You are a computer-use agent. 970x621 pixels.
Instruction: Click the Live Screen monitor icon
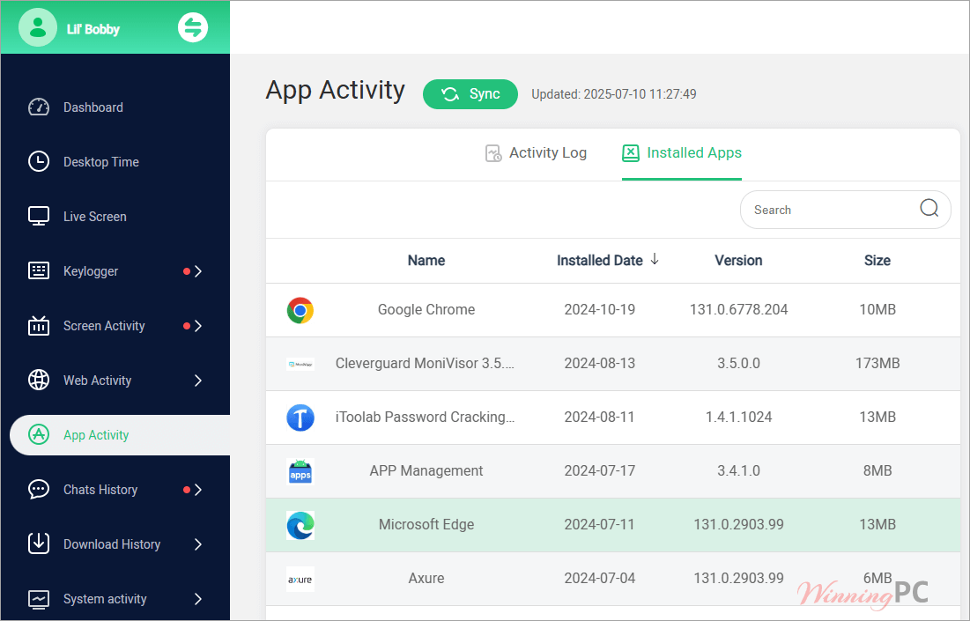[x=39, y=216]
